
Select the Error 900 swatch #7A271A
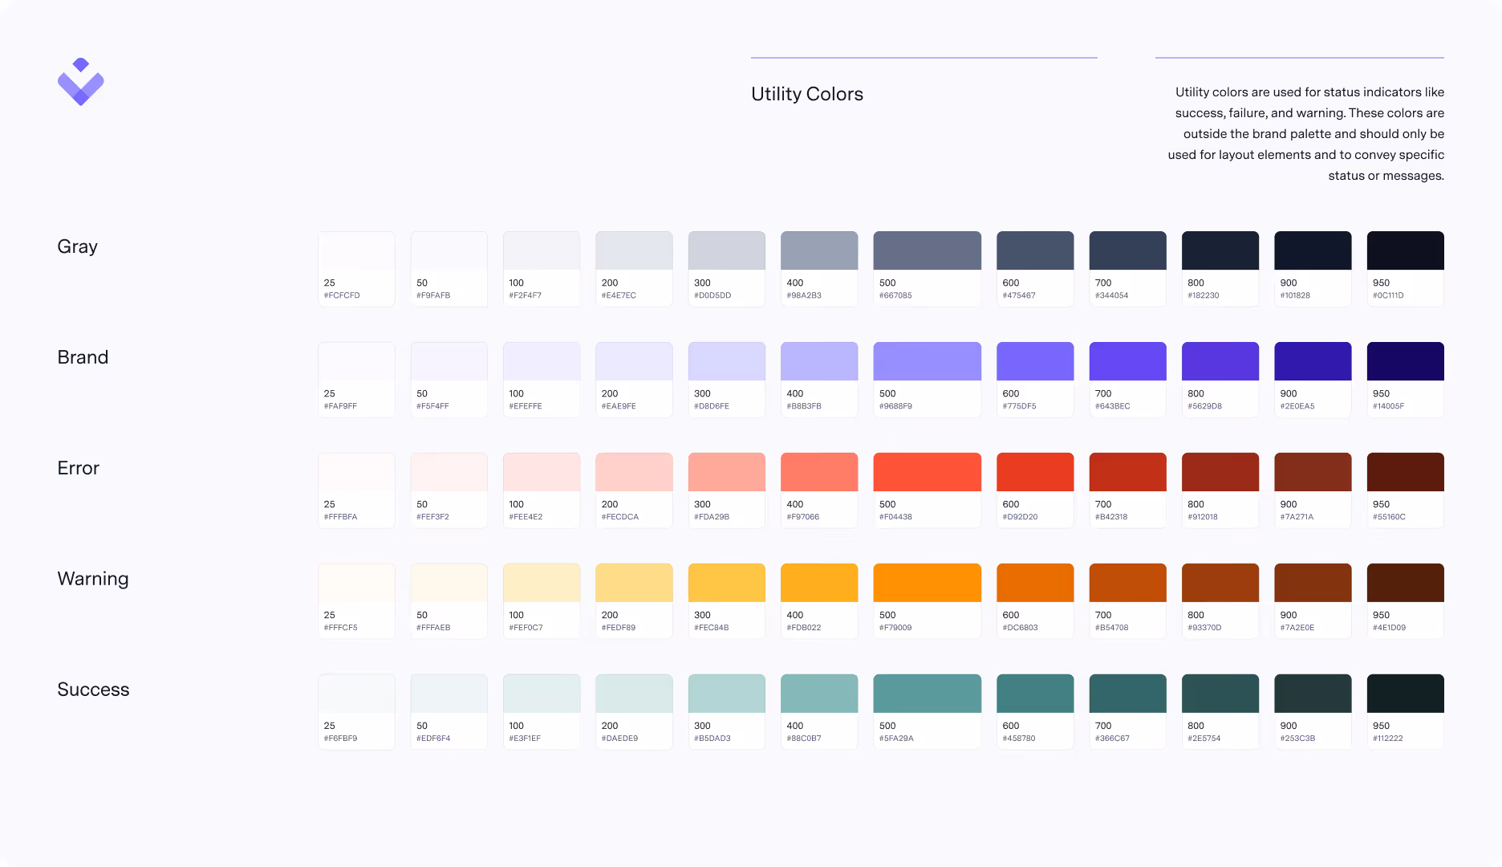pos(1313,490)
